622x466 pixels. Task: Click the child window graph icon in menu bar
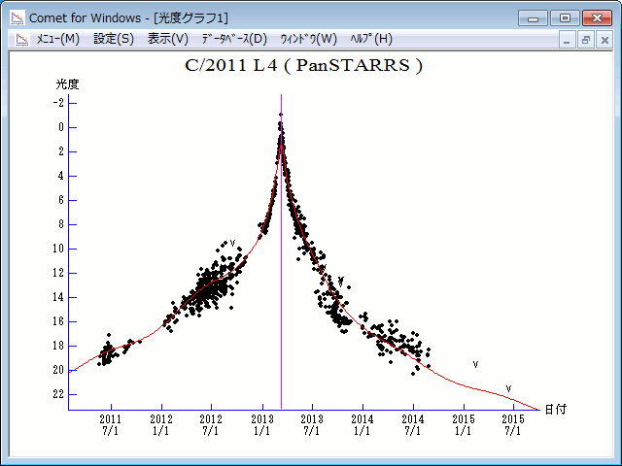pyautogui.click(x=22, y=39)
